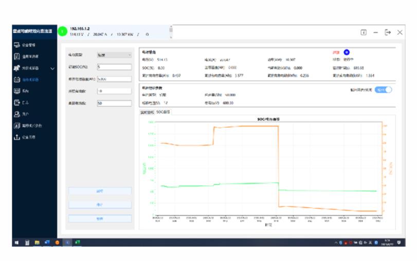Click the initial SOC input field containing 5

pyautogui.click(x=114, y=67)
